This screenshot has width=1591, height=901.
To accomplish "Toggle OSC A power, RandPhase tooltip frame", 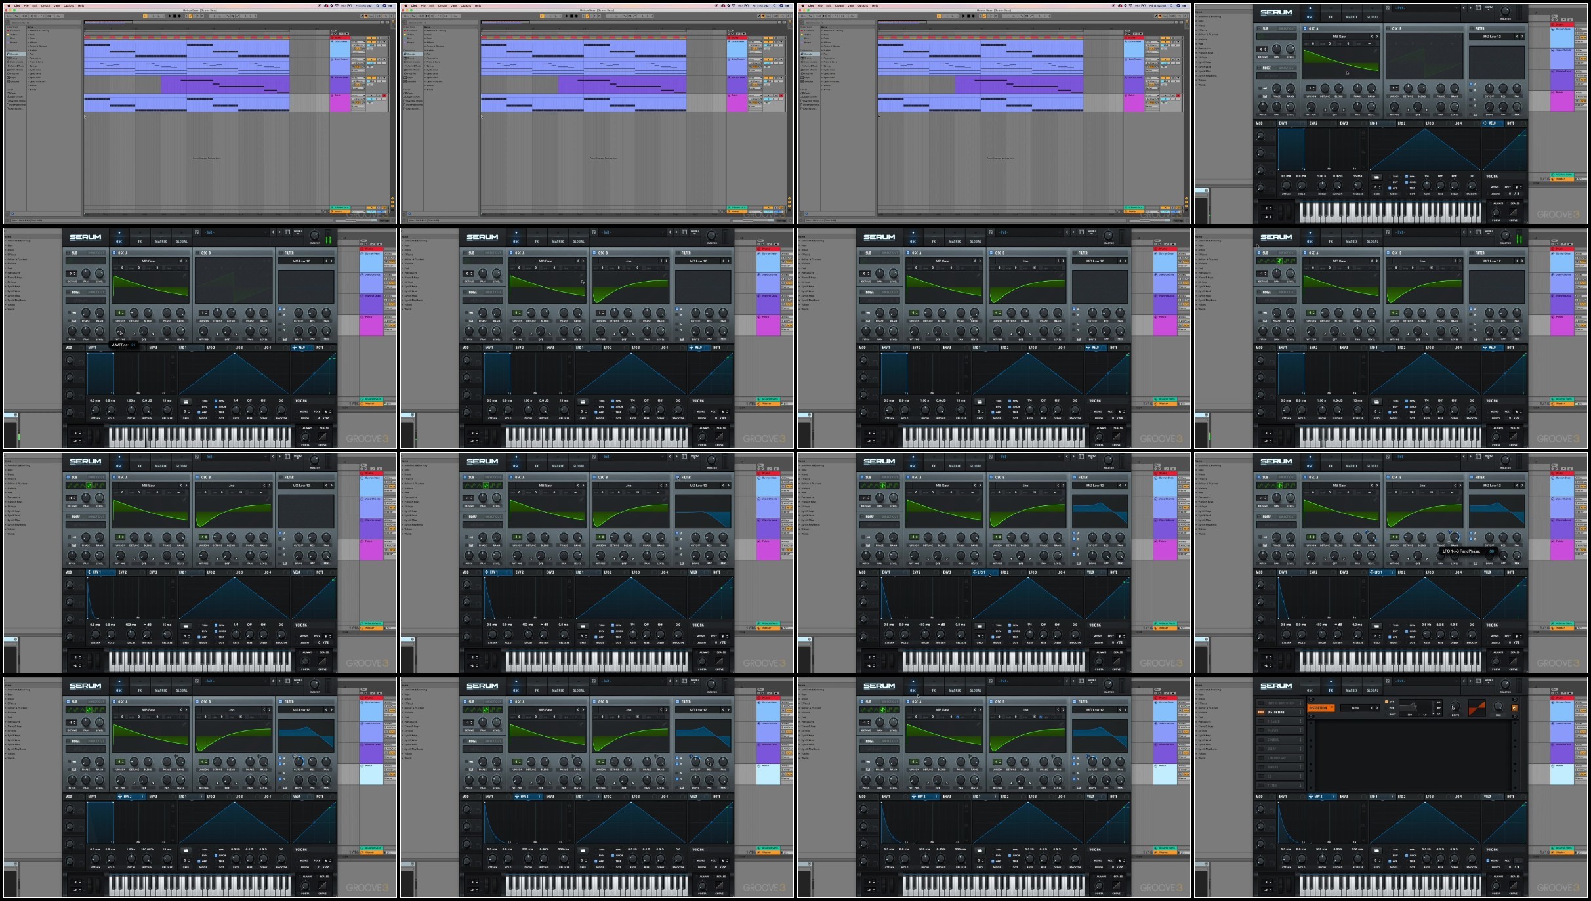I will coord(1305,477).
